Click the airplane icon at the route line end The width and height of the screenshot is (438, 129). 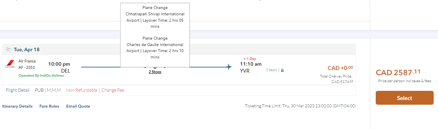point(229,67)
